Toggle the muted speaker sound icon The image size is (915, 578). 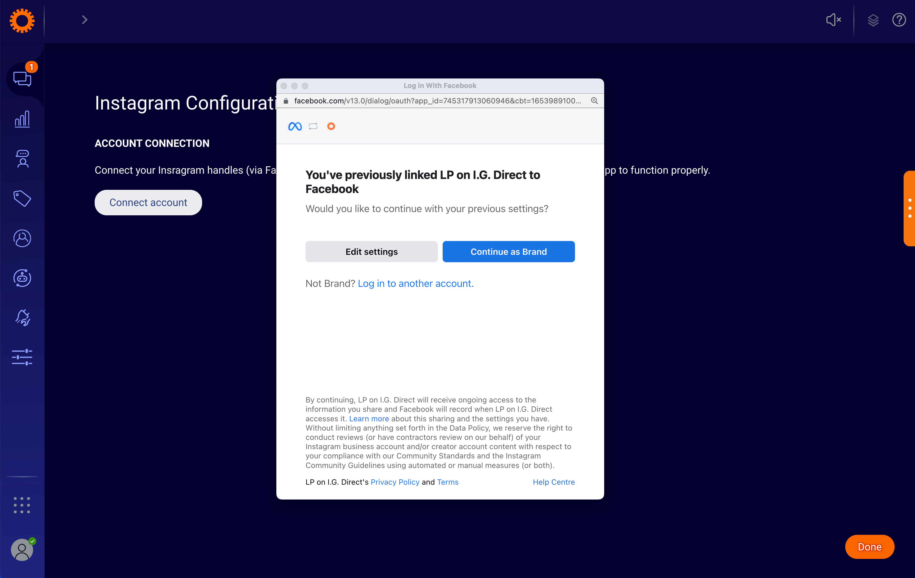pyautogui.click(x=833, y=20)
